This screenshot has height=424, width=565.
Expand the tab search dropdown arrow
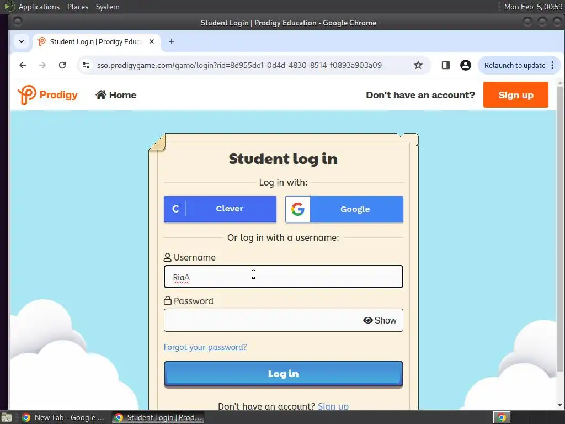[x=22, y=41]
